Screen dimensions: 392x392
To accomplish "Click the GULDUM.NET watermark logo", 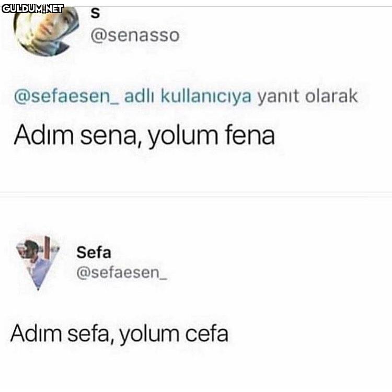I will (32, 9).
